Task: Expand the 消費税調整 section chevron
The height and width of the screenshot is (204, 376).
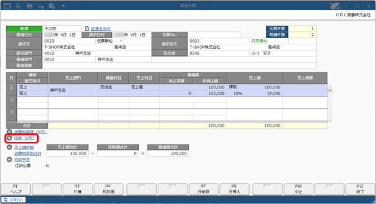Action: pos(10,132)
